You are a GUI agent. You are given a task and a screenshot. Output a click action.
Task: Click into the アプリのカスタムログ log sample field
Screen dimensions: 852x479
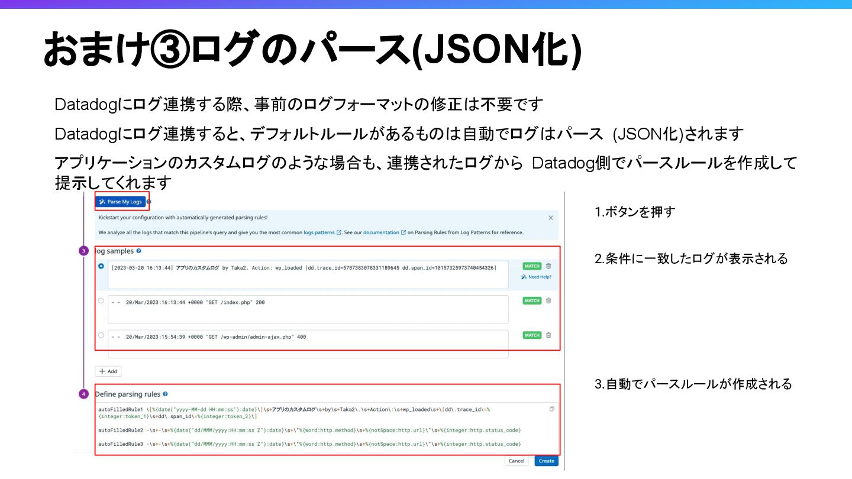308,274
